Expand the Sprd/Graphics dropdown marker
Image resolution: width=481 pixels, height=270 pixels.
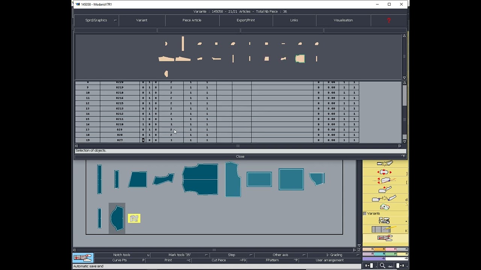115,20
